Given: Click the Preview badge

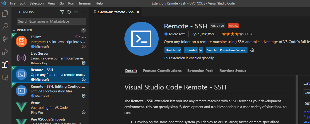Looking at the screenshot, I should click(233, 26).
